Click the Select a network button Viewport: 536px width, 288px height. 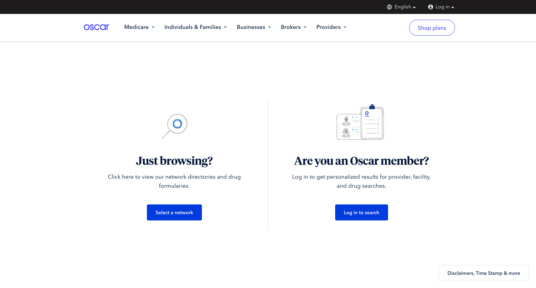(x=174, y=212)
